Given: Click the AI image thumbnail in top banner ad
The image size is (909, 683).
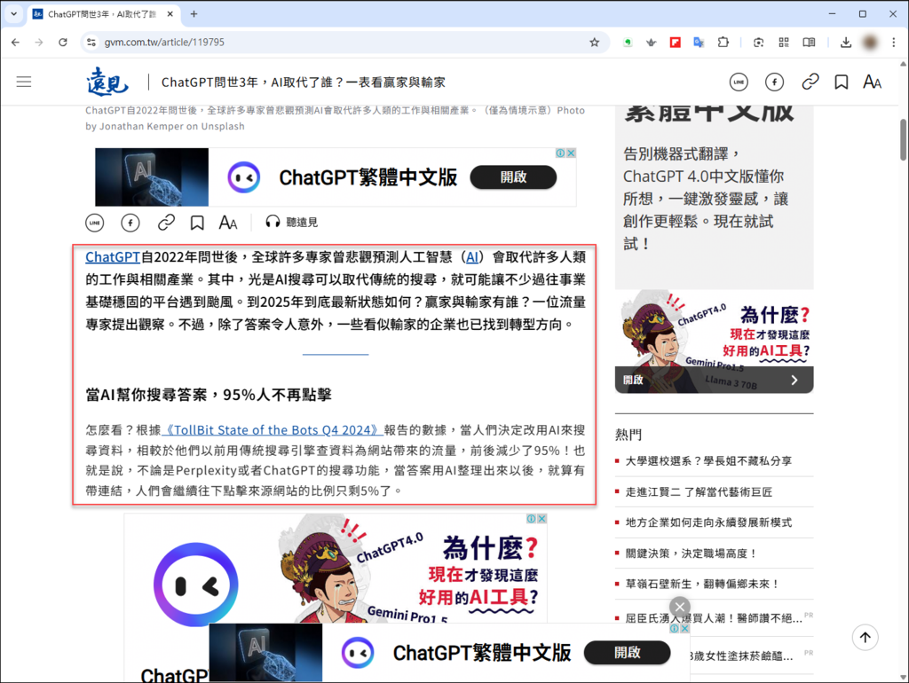Looking at the screenshot, I should (x=152, y=177).
